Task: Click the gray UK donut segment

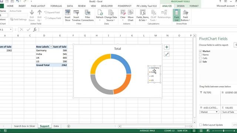Action: pyautogui.click(x=98, y=87)
